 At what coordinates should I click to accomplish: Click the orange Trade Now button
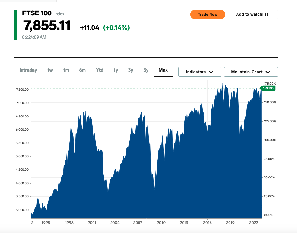tap(208, 14)
